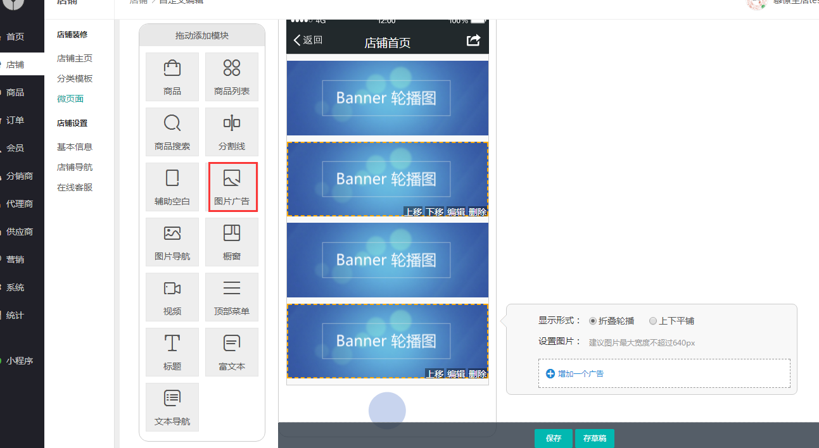The width and height of the screenshot is (819, 448).
Task: Select the 折叠轮播 radio option
Action: (593, 321)
